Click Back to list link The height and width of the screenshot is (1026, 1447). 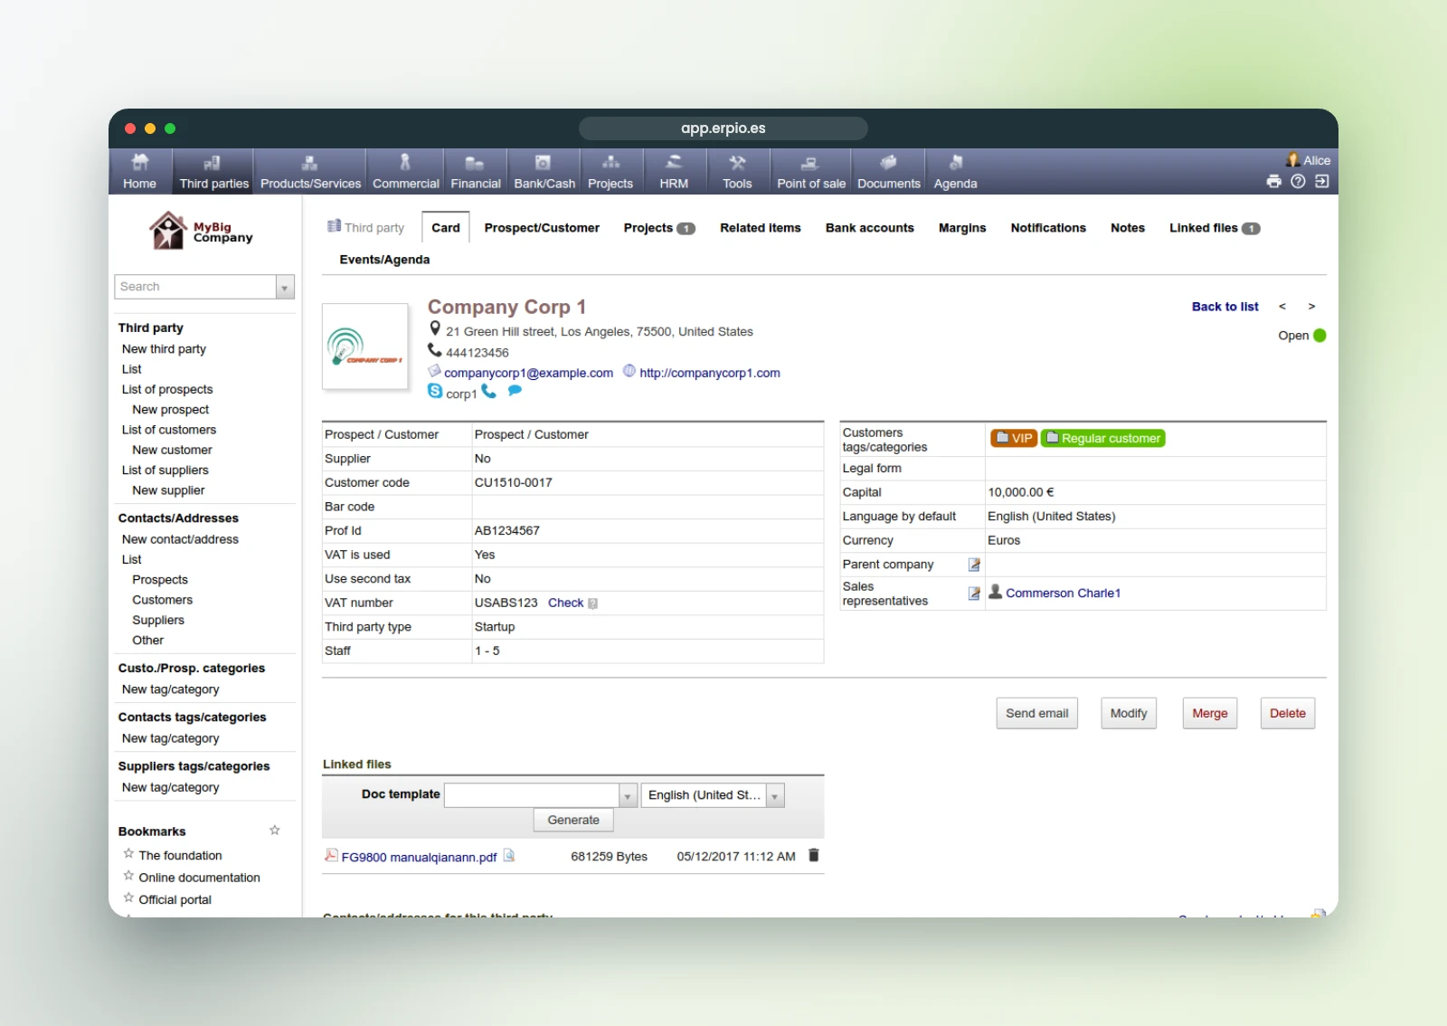(1225, 307)
